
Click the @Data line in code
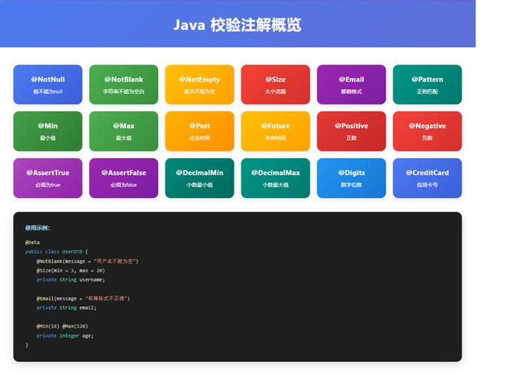[33, 243]
